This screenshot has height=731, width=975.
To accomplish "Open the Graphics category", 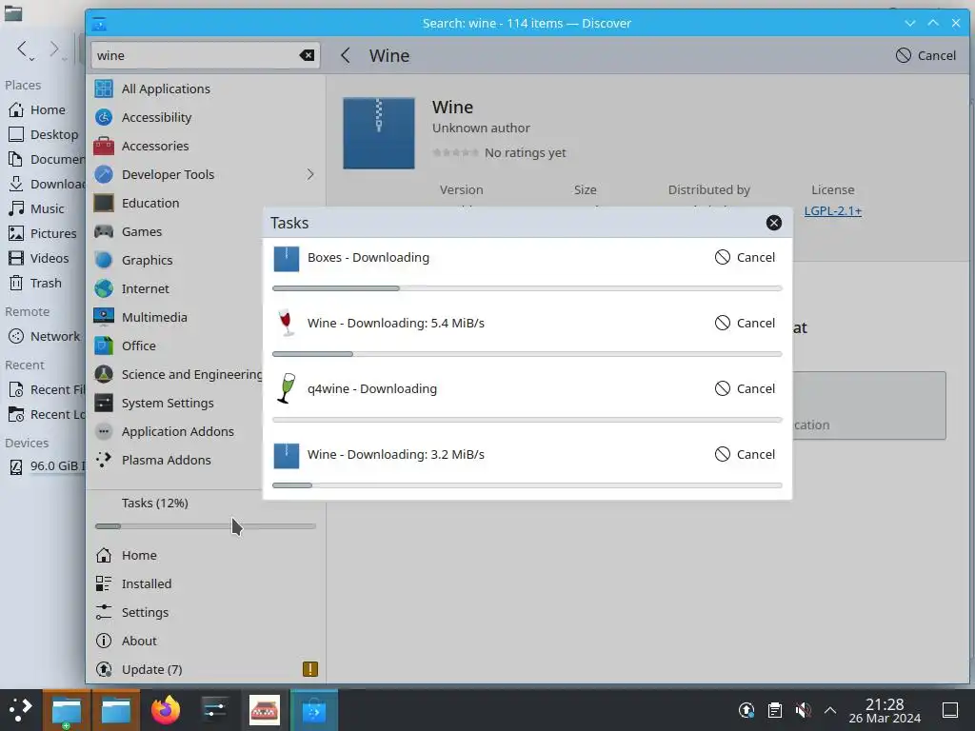I will click(176, 261).
